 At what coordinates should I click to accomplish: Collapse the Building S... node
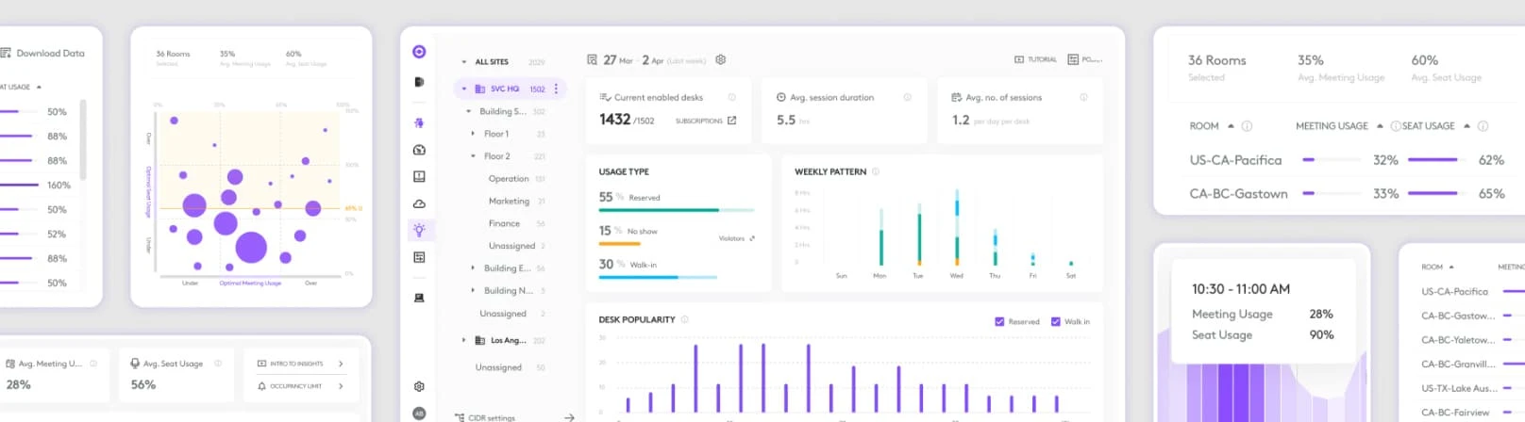point(469,111)
